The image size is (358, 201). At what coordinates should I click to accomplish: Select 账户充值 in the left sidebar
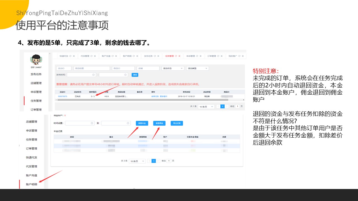31,175
